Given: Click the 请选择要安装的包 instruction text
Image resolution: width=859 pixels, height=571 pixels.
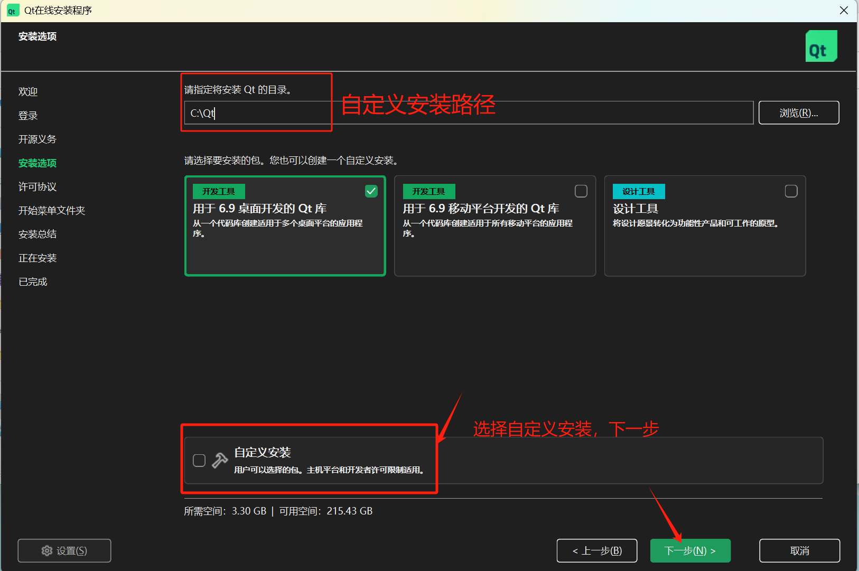Looking at the screenshot, I should coord(291,160).
